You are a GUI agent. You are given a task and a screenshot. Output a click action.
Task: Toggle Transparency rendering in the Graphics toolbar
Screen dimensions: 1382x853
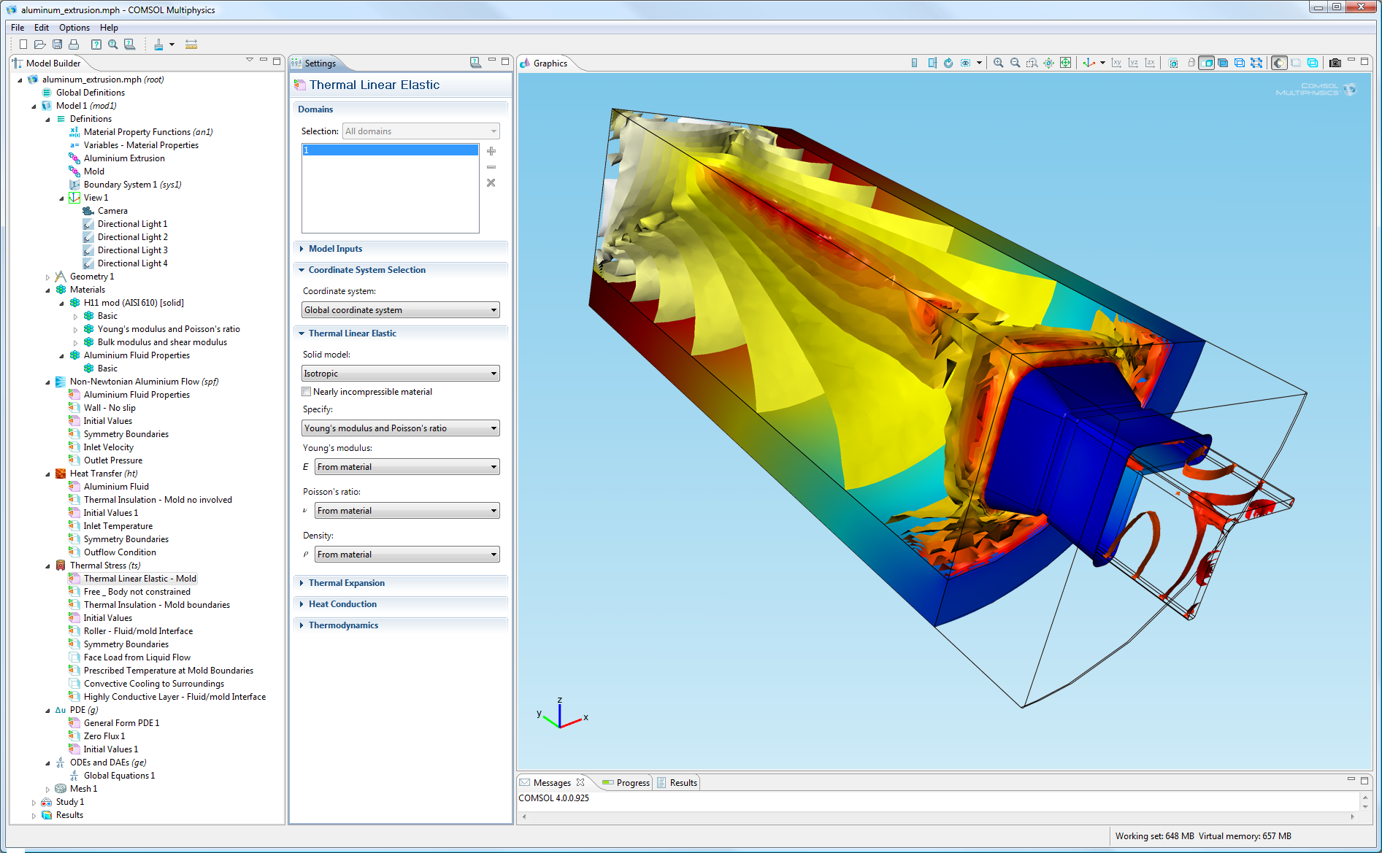[1296, 64]
